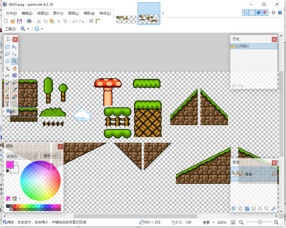Open the 特效(C) menu
The width and height of the screenshot is (286, 228).
(105, 13)
